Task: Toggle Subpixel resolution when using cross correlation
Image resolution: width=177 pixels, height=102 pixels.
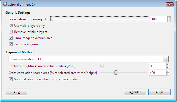Action: tap(11, 79)
